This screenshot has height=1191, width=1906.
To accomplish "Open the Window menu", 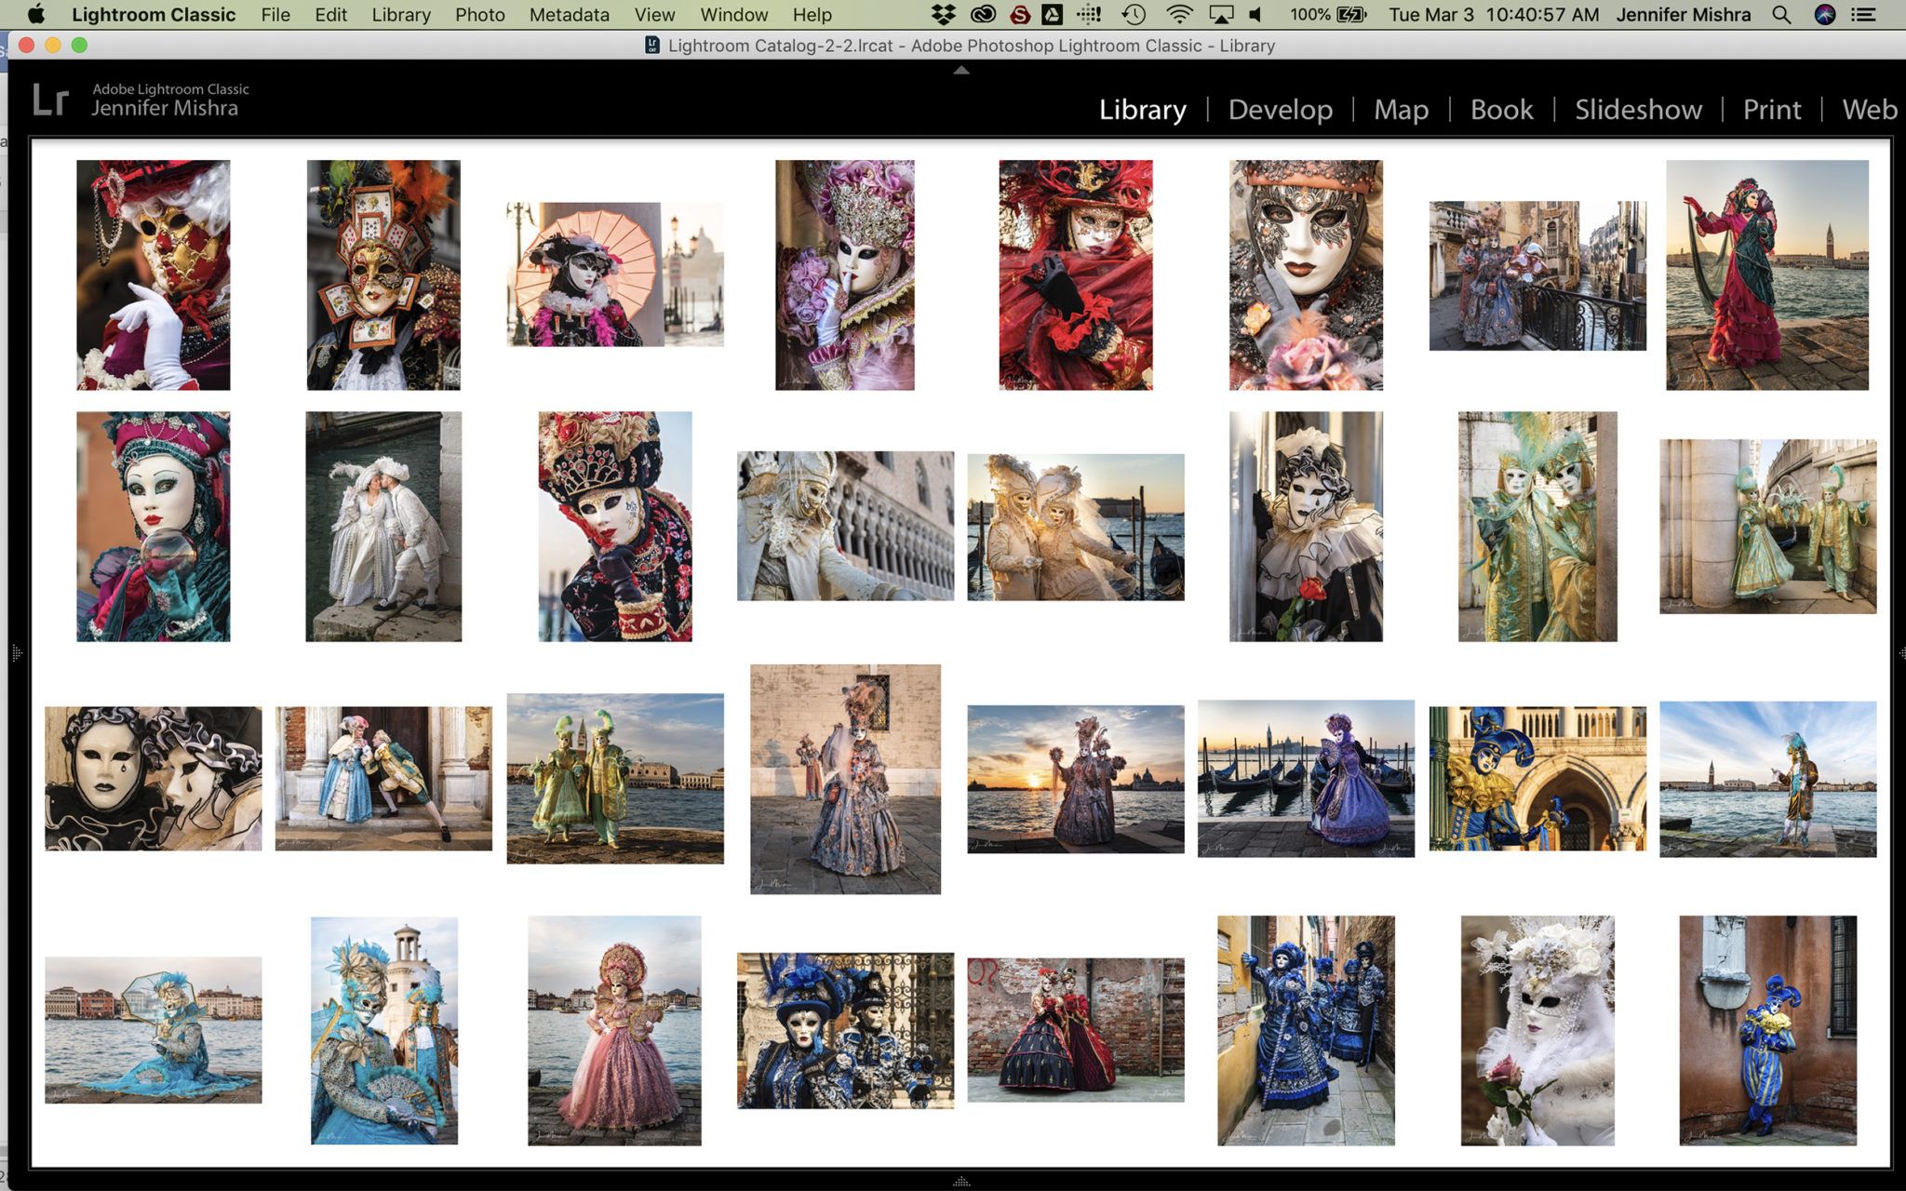I will click(734, 14).
